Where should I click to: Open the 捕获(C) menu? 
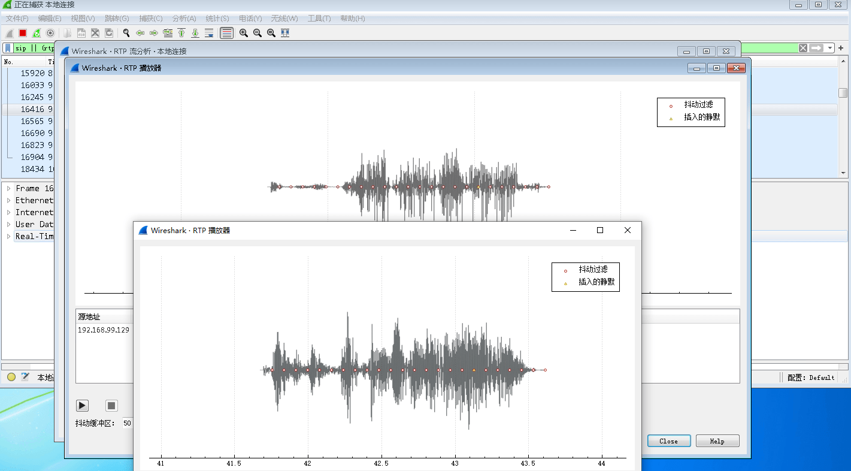point(151,19)
